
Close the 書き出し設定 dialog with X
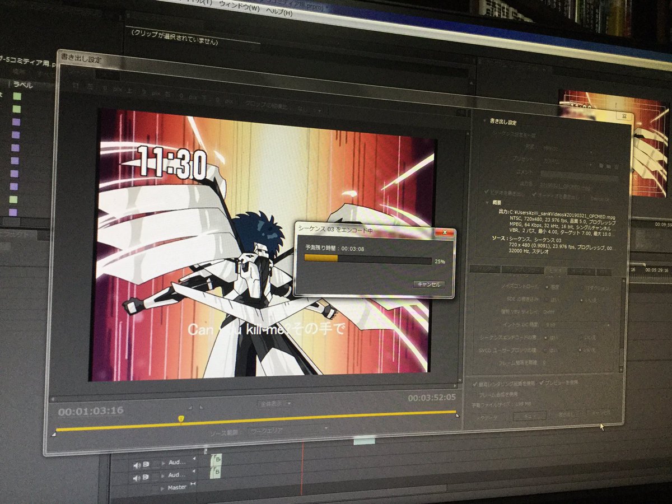coord(624,116)
